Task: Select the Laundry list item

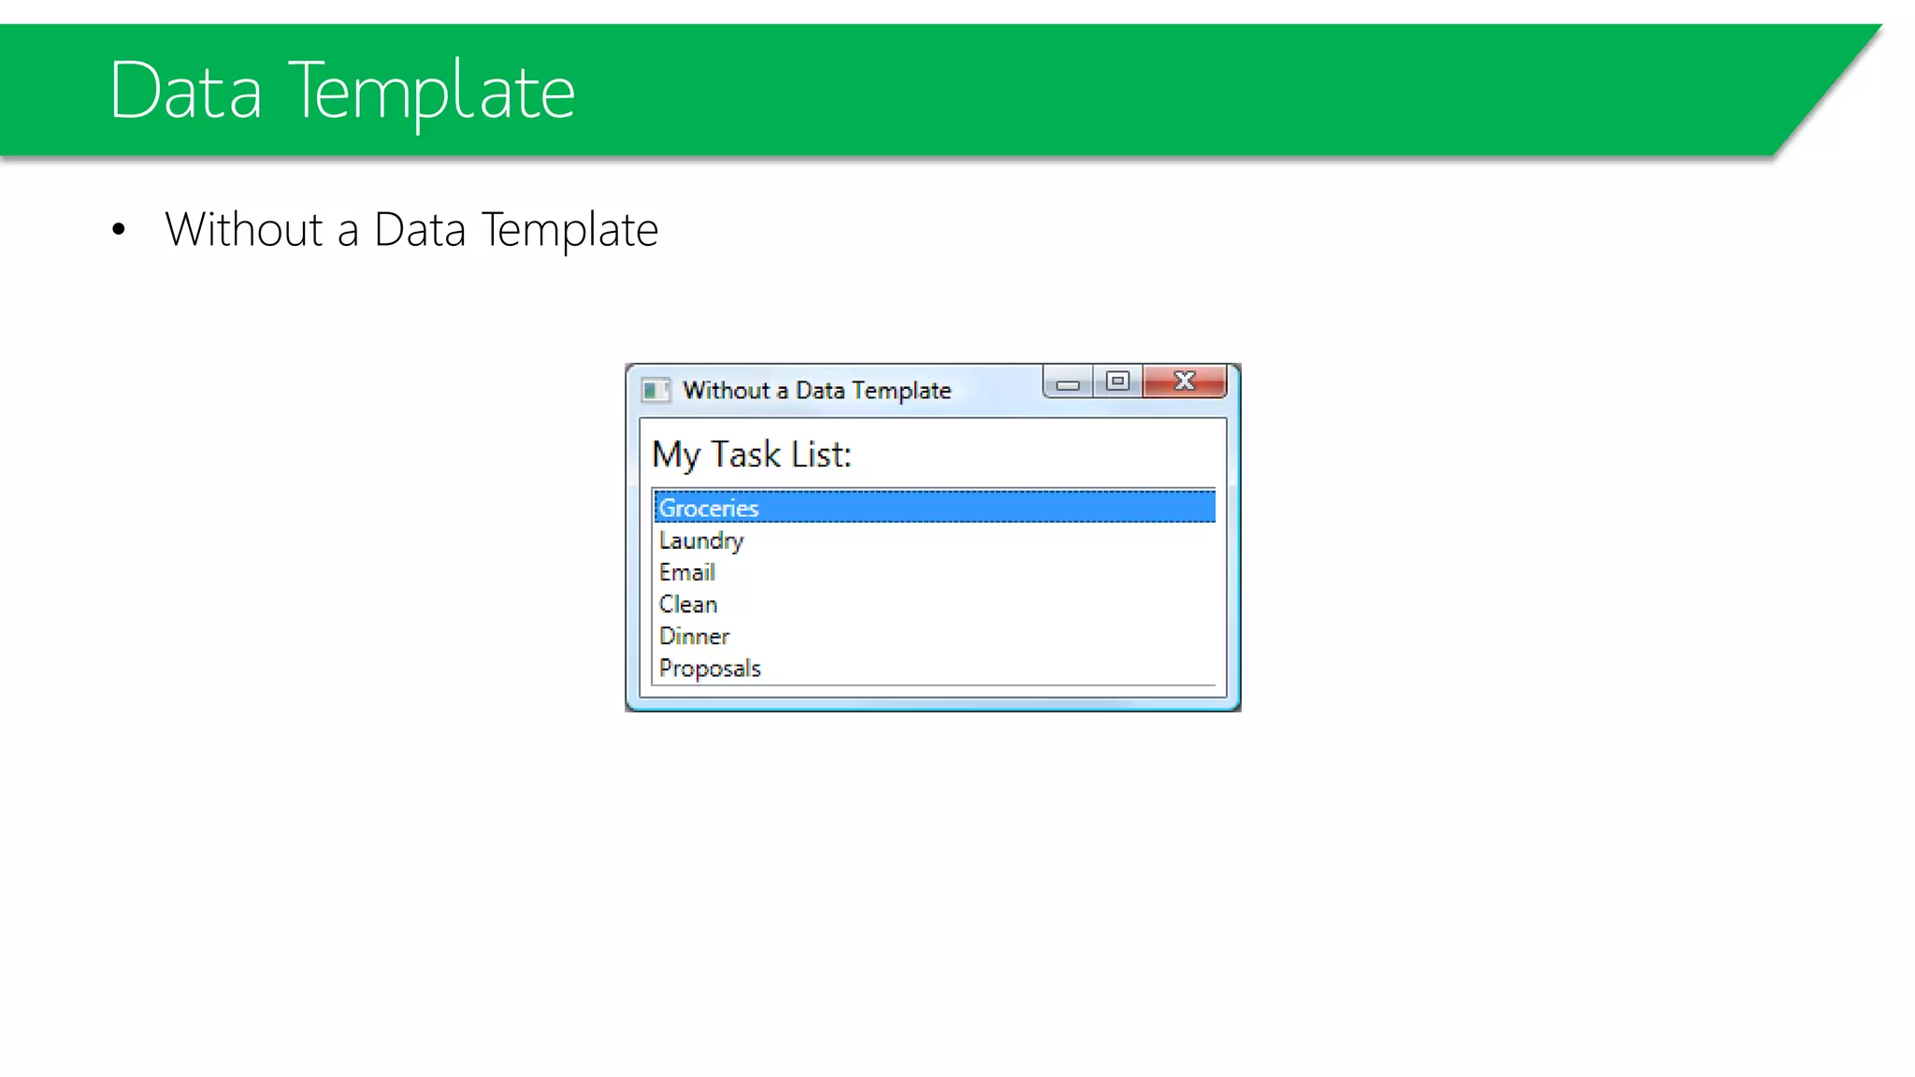Action: (934, 540)
